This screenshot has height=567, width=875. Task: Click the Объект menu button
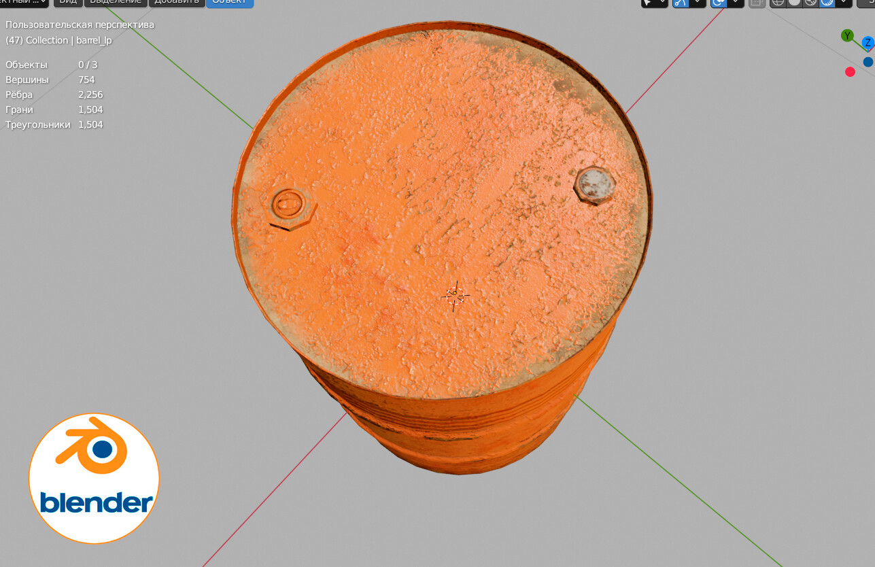[x=229, y=3]
